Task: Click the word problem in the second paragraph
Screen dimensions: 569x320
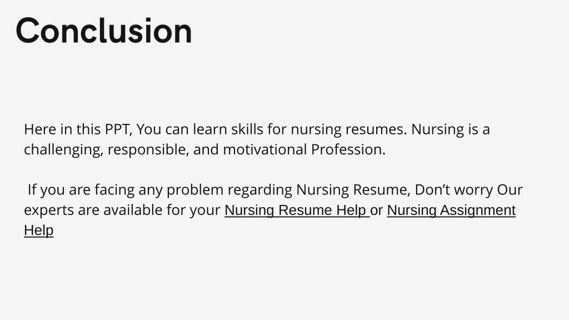Action: pos(195,191)
